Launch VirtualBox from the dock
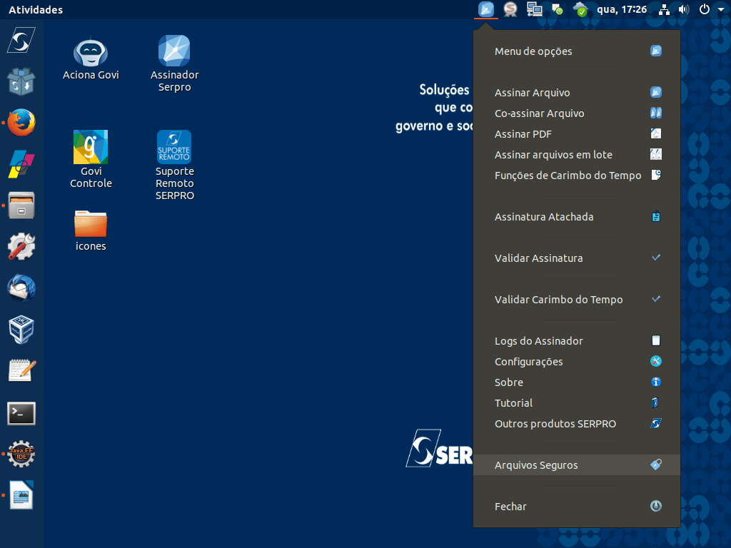The image size is (731, 548). 21,330
